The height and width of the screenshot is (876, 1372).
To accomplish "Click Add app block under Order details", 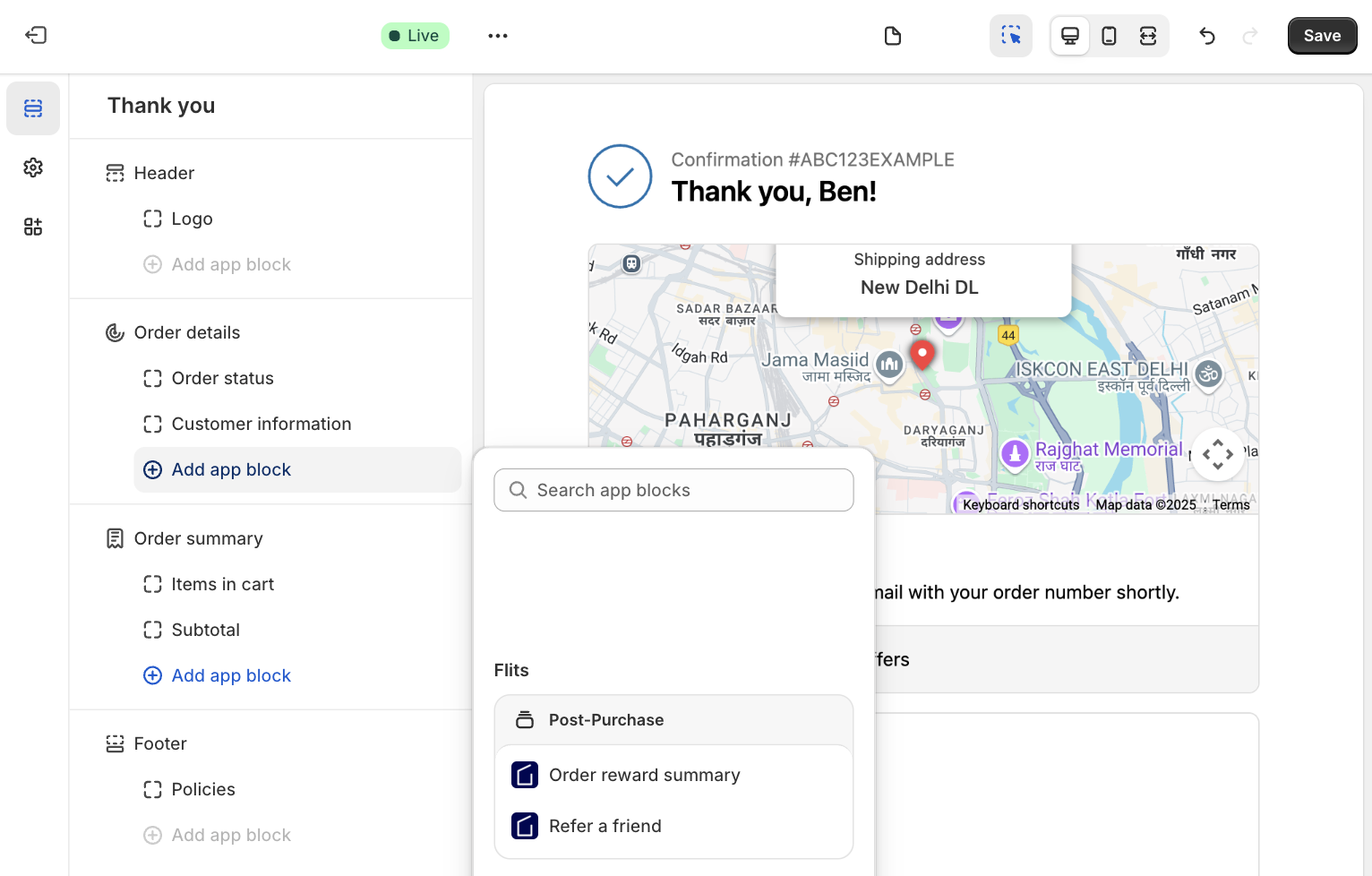I will click(297, 469).
